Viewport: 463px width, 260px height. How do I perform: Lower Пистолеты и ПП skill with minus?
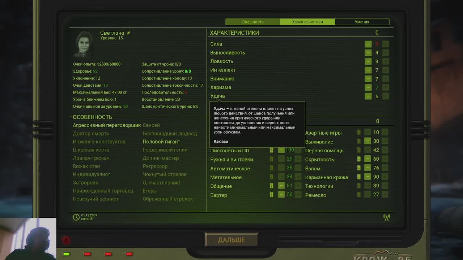281,150
